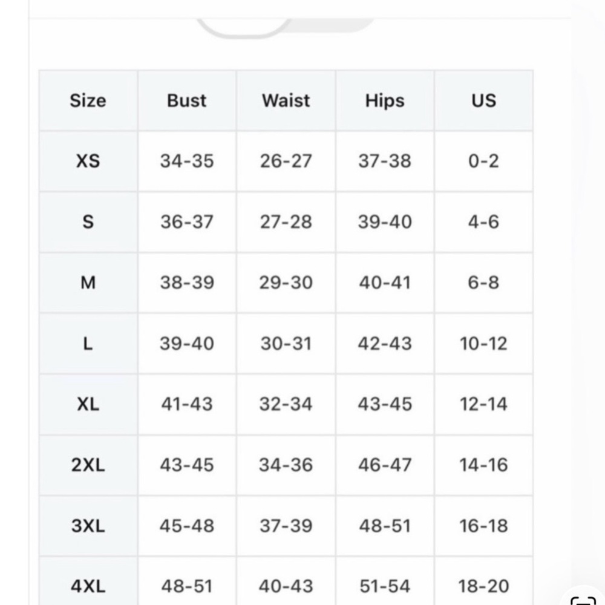This screenshot has width=605, height=605.
Task: Tap the visual search scan icon
Action: point(584,599)
